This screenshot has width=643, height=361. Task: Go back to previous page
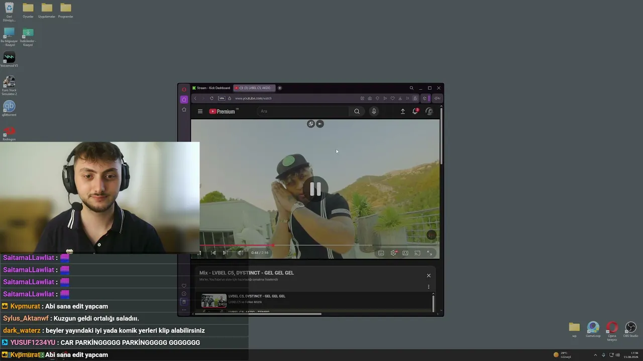pos(195,98)
